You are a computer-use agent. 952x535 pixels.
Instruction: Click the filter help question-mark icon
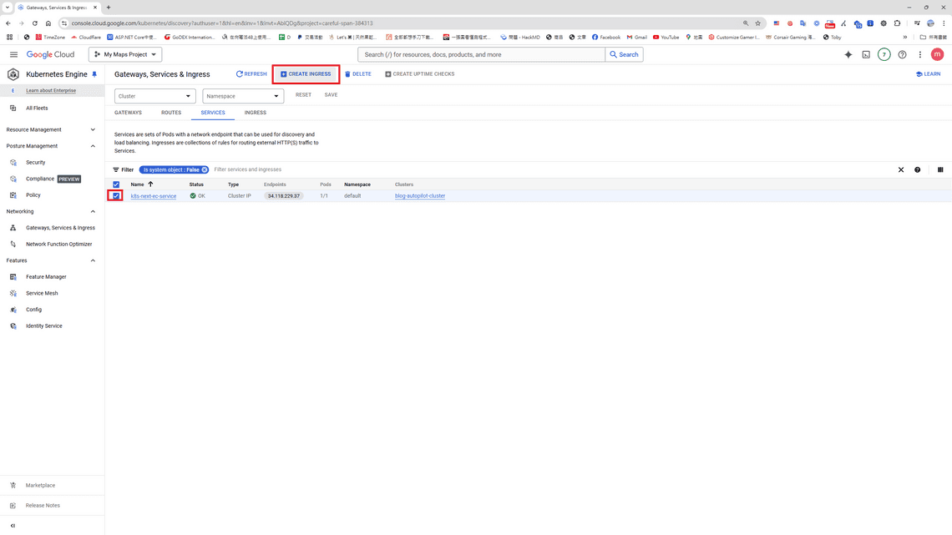pyautogui.click(x=917, y=169)
